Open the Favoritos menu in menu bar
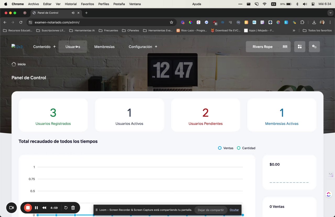 87,4
